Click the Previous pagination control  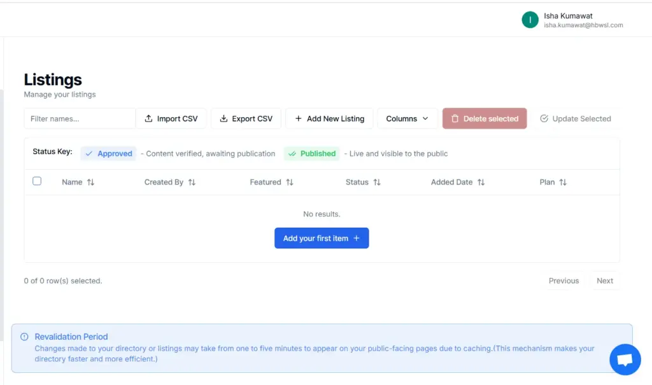coord(563,281)
